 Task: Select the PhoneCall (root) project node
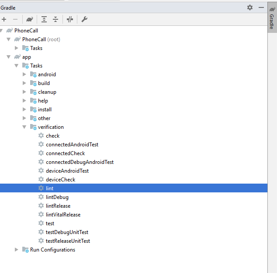coord(41,39)
